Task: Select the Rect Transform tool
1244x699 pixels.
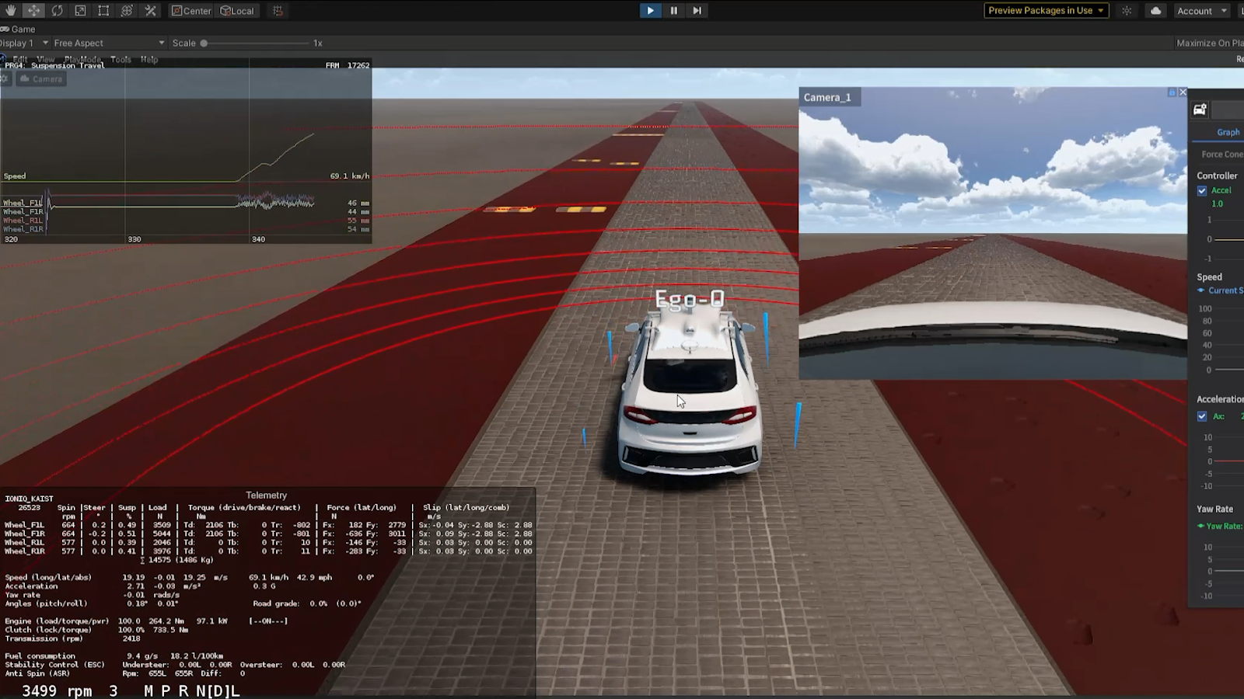Action: (102, 10)
